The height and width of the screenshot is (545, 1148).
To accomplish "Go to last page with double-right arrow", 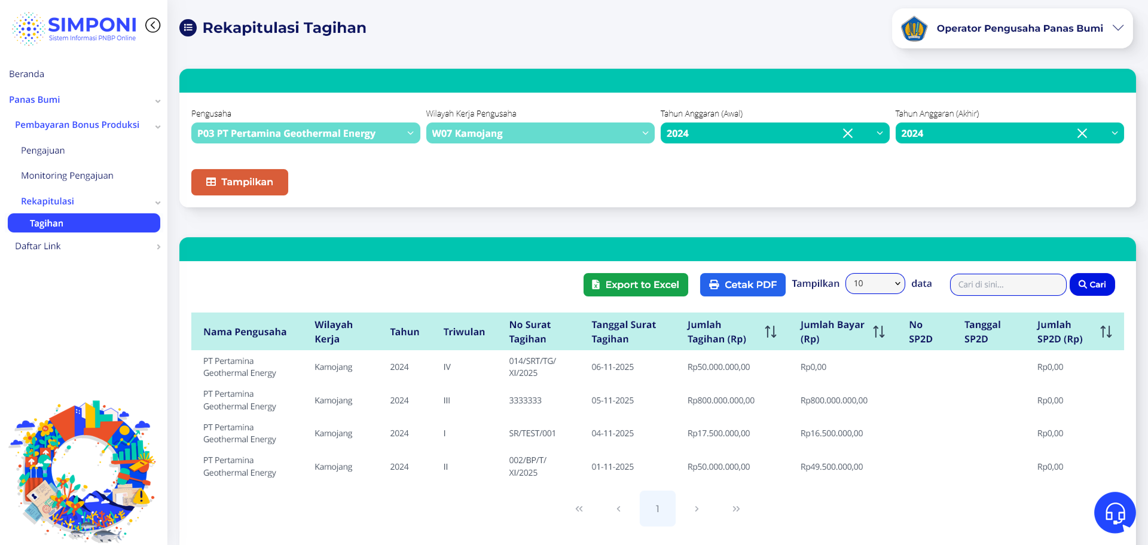I will tap(736, 509).
